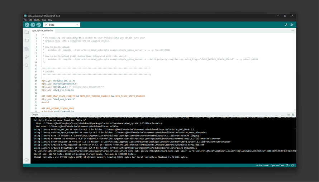Clear the Output panel contents
Screen dimensions: 319x182
click(289, 115)
